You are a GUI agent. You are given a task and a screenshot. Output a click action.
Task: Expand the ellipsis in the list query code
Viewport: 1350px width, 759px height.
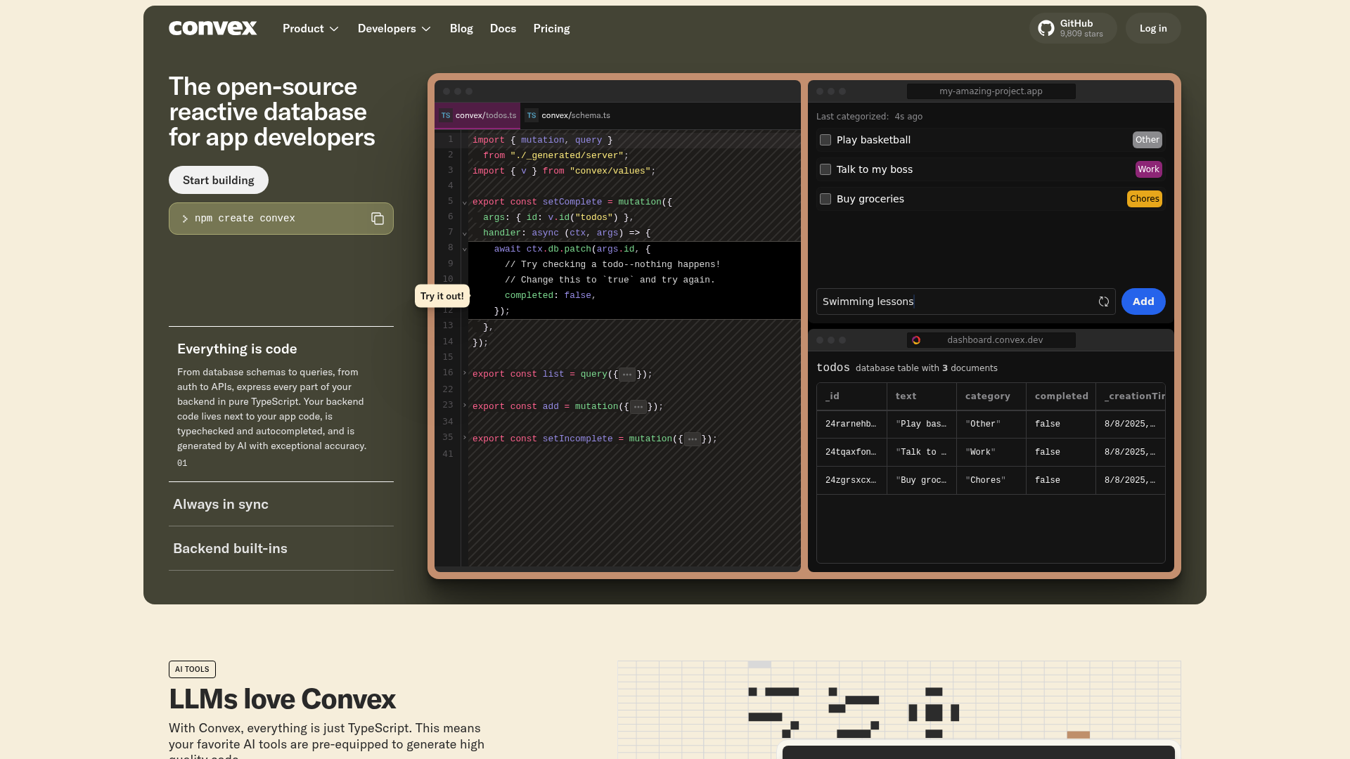click(626, 374)
